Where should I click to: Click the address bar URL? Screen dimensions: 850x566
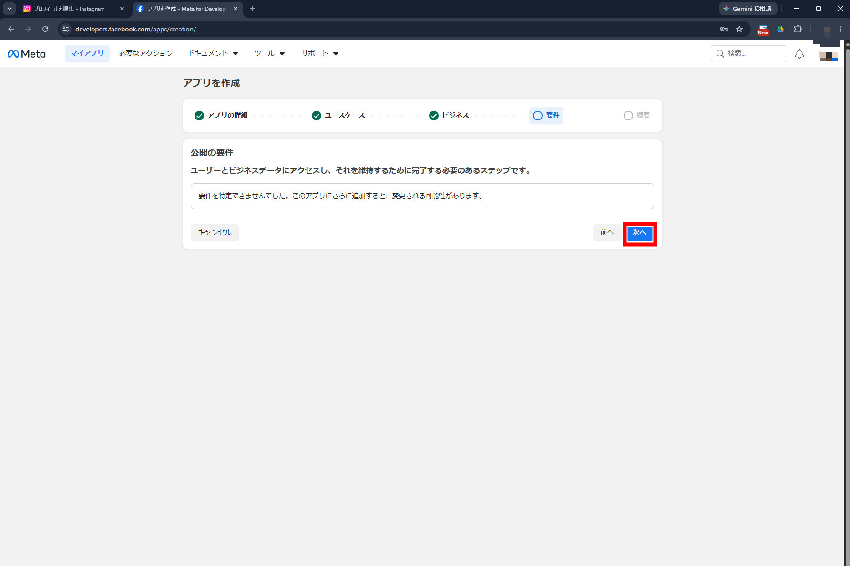pos(136,29)
